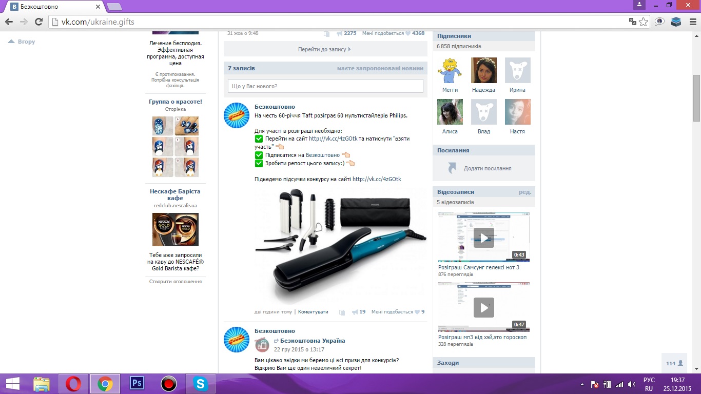Viewport: 701px width, 394px height.
Task: Click the browser forward arrow
Action: 24,22
